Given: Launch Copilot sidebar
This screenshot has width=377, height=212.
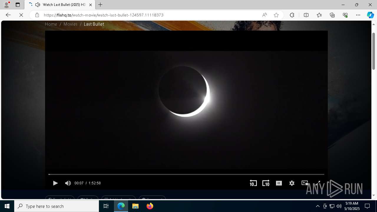Looking at the screenshot, I should (x=370, y=15).
